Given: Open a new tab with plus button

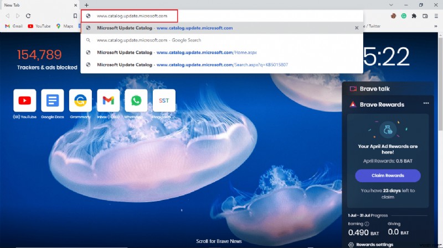Looking at the screenshot, I should (x=86, y=5).
